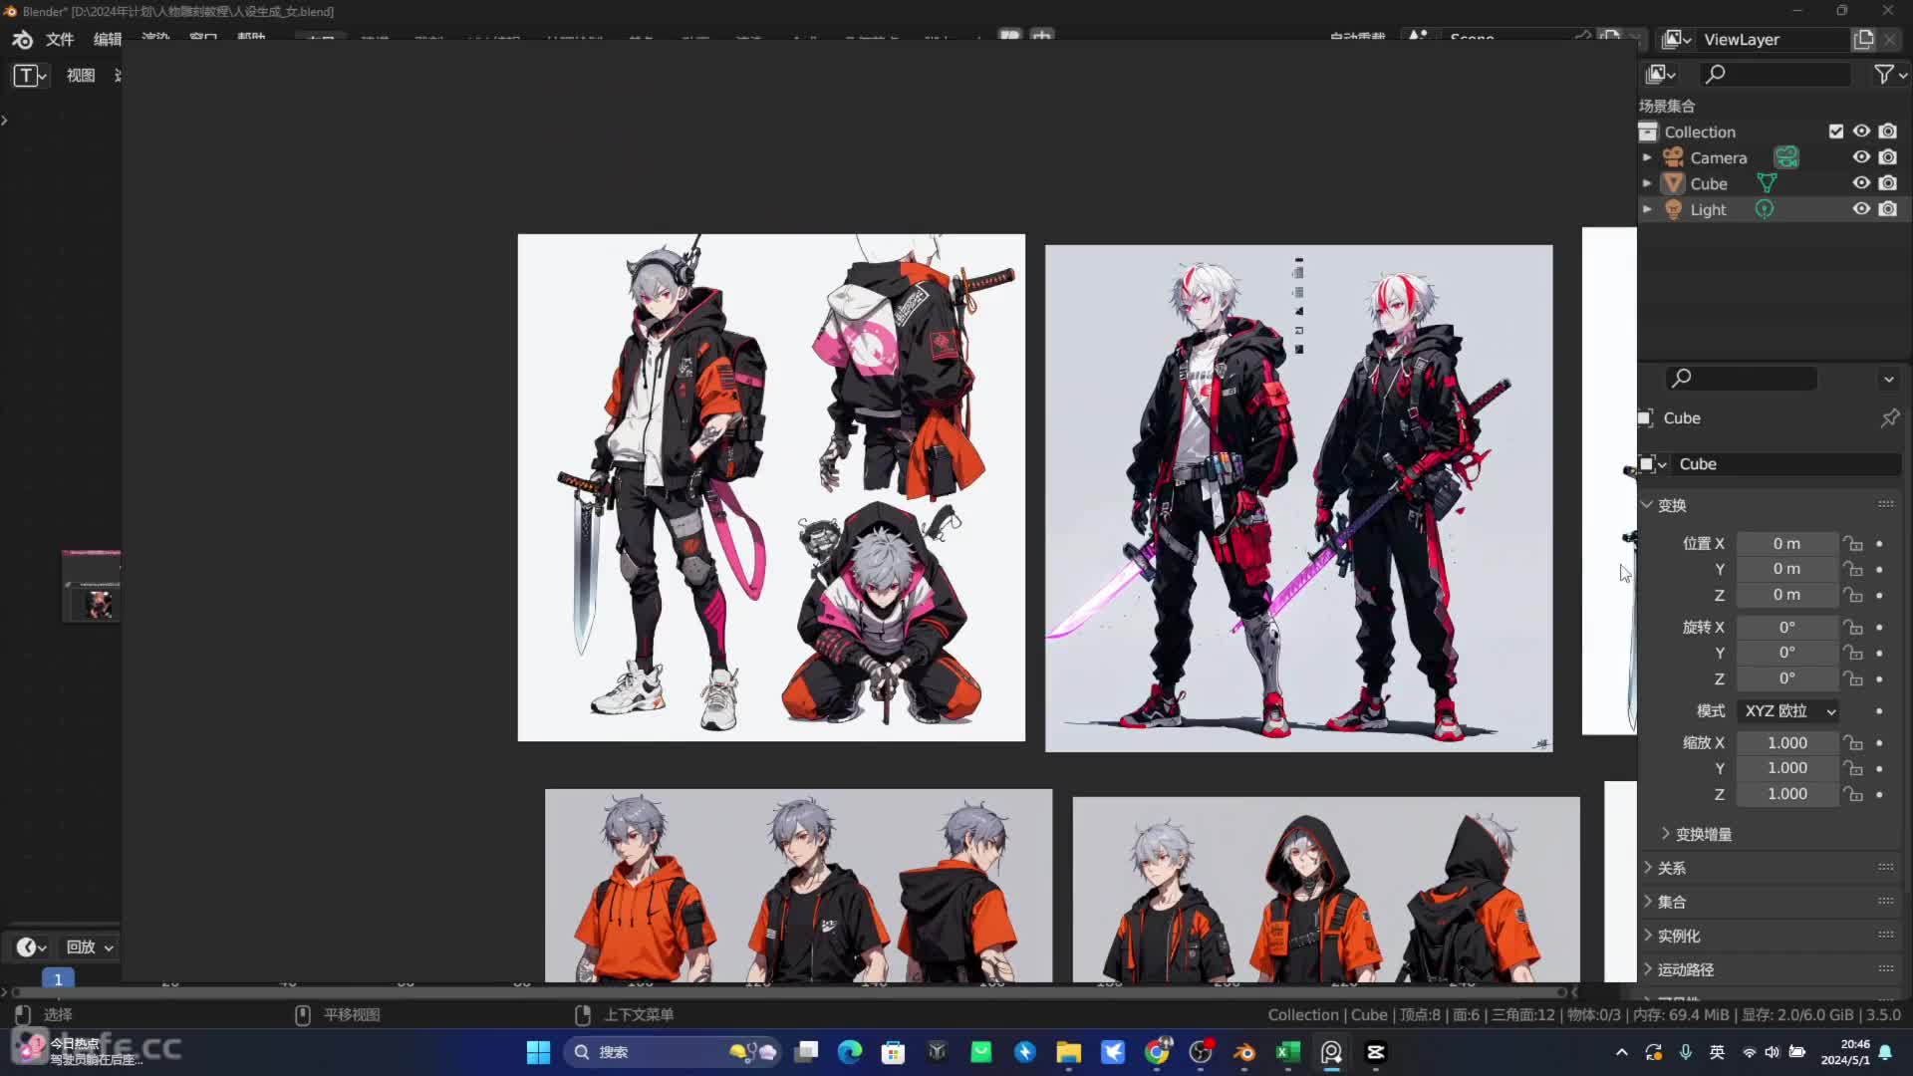The image size is (1913, 1076).
Task: Open Windows Start menu
Action: pyautogui.click(x=538, y=1052)
